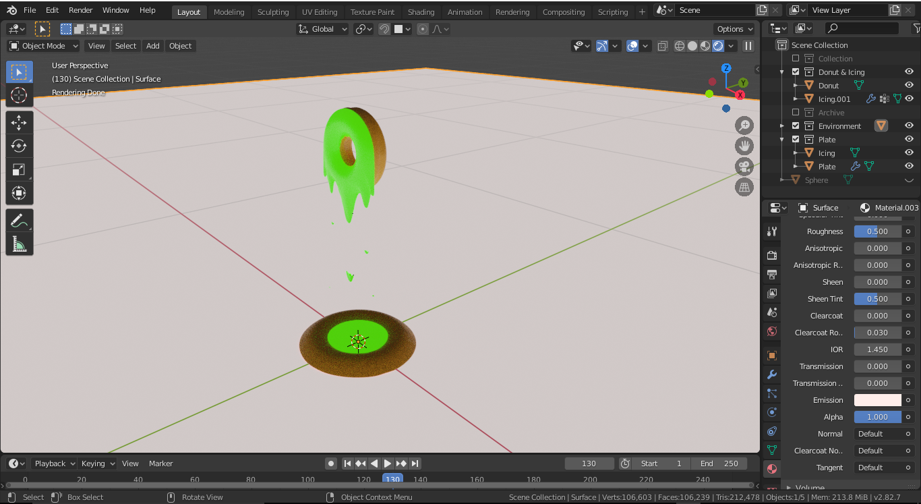Select the Transform tool

[19, 193]
